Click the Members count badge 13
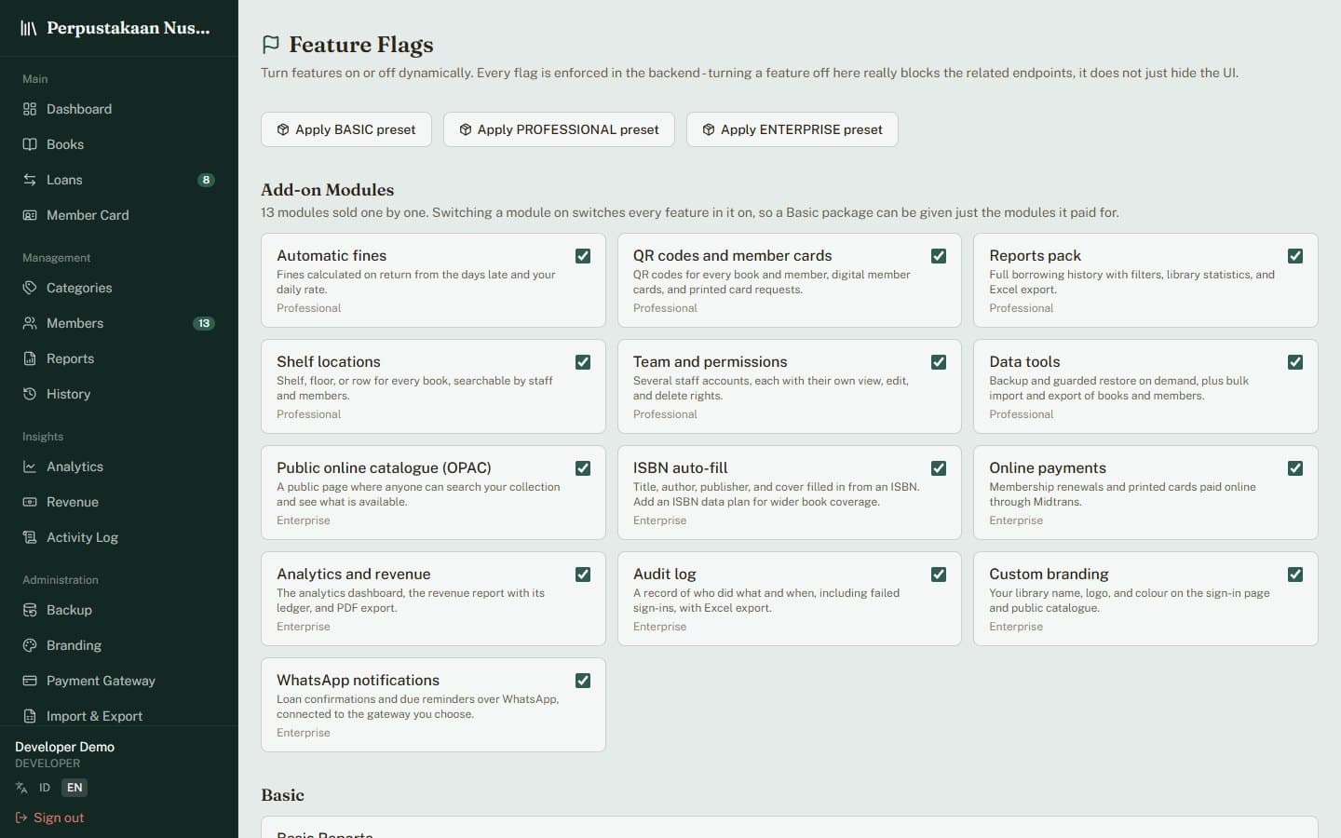1341x838 pixels. point(204,323)
